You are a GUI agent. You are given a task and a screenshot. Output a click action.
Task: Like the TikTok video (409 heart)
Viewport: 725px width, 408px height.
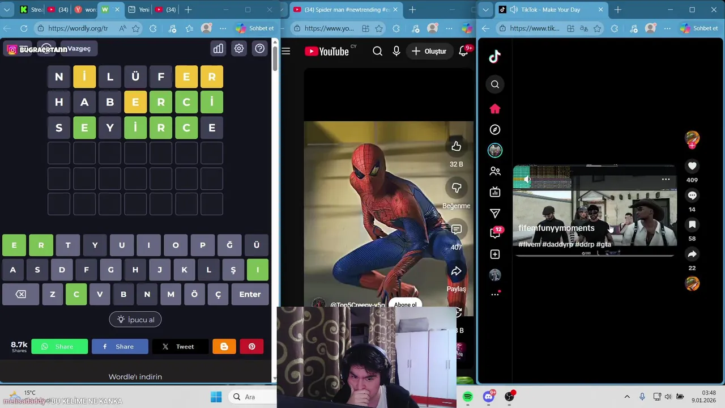point(692,166)
